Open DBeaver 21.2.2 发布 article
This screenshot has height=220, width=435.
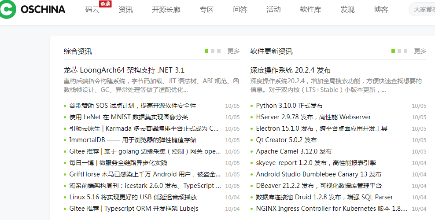coord(319,186)
